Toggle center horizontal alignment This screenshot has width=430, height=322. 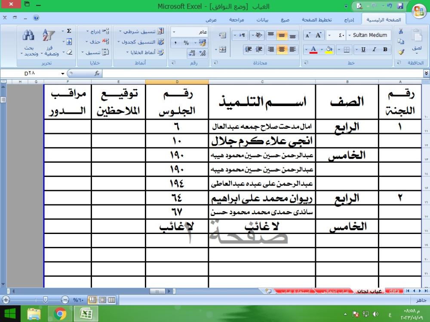[282, 49]
